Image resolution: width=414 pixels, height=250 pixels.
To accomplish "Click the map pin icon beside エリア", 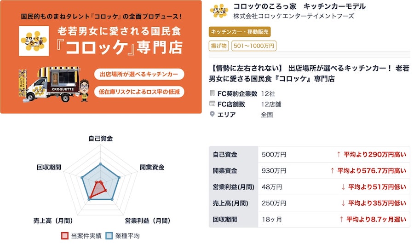I will [212, 114].
